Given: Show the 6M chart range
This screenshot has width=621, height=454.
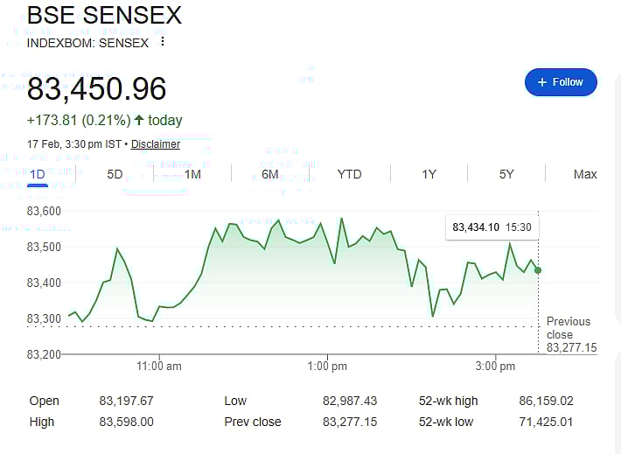Looking at the screenshot, I should pyautogui.click(x=270, y=174).
